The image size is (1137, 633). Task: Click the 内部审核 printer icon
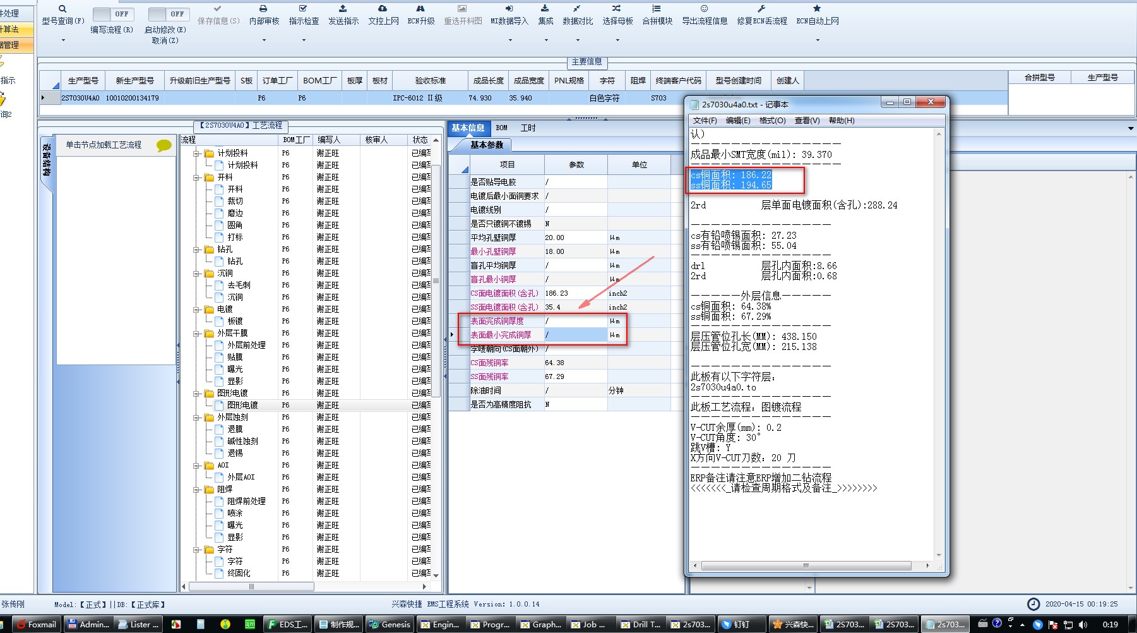(263, 9)
